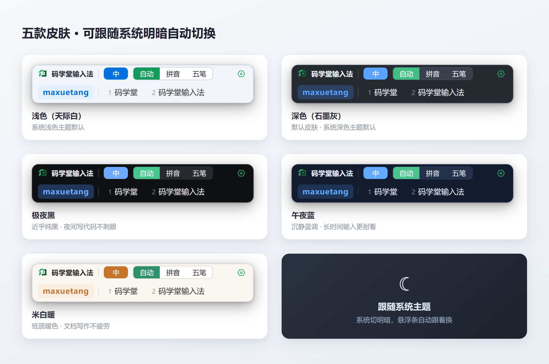The height and width of the screenshot is (364, 549).
Task: Click the logo icon in 深色 skin bar
Action: pyautogui.click(x=302, y=74)
